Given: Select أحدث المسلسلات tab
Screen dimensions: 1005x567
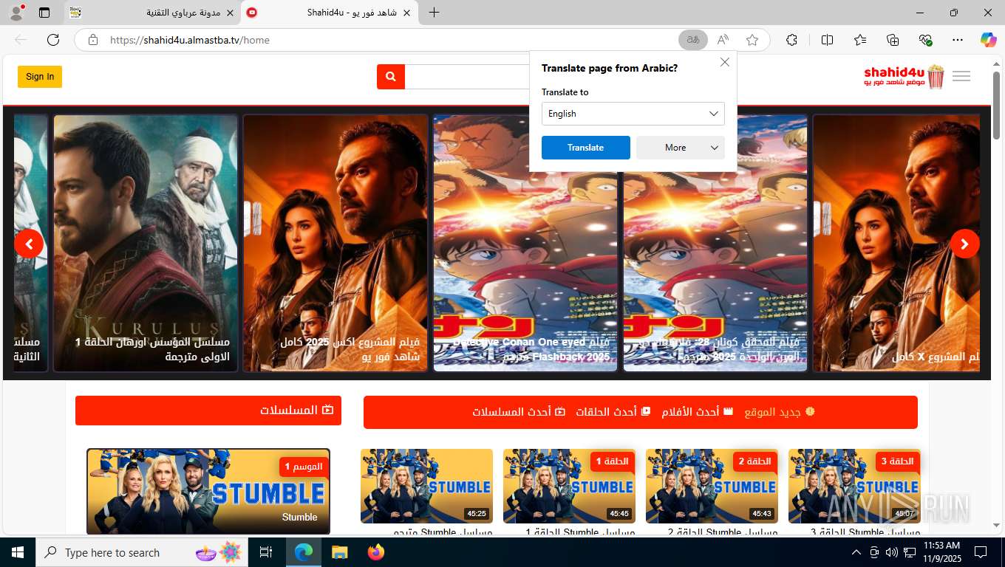Looking at the screenshot, I should click(x=519, y=411).
